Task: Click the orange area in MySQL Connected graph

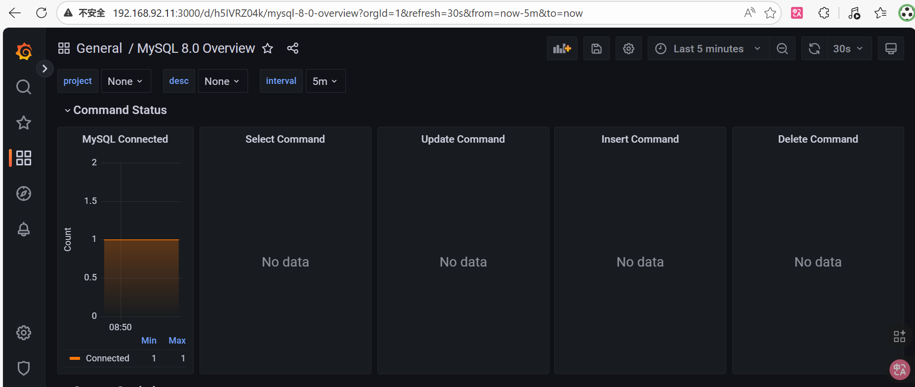Action: 141,277
